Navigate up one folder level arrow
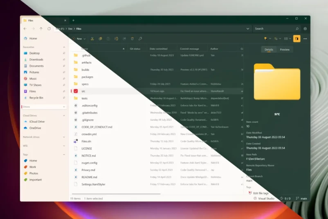This screenshot has width=328, height=219. 41,29
